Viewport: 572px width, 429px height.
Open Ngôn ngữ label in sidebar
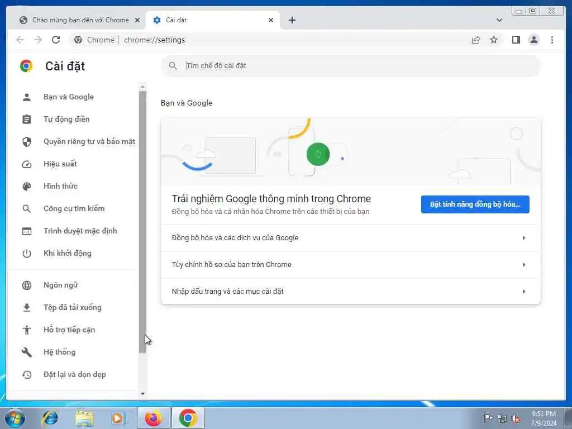point(60,285)
